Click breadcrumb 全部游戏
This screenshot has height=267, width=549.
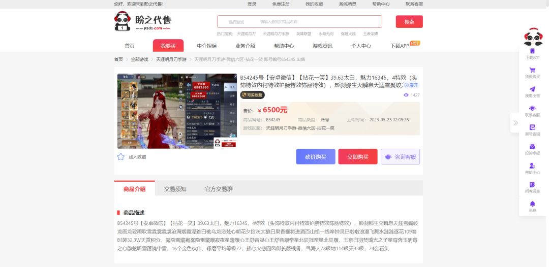point(139,59)
